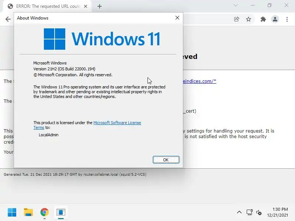Click the LocalAdmin licensee name
This screenshot has height=221, width=295.
49,135
